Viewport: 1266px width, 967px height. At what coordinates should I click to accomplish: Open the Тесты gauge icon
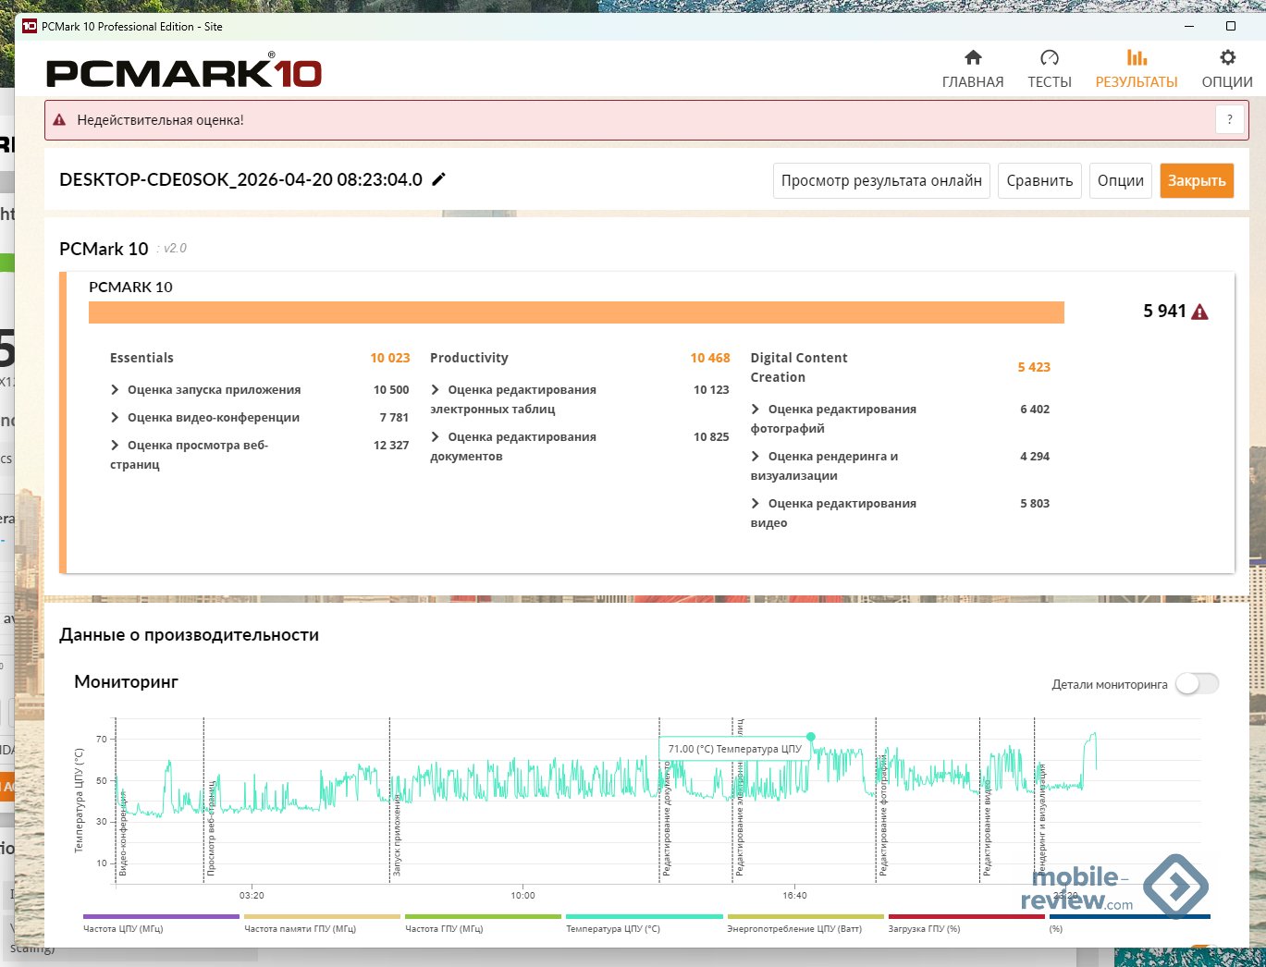1049,58
